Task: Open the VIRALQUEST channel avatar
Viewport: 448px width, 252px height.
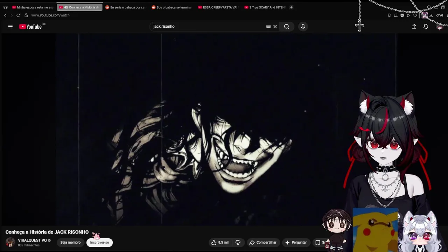Action: (10, 242)
